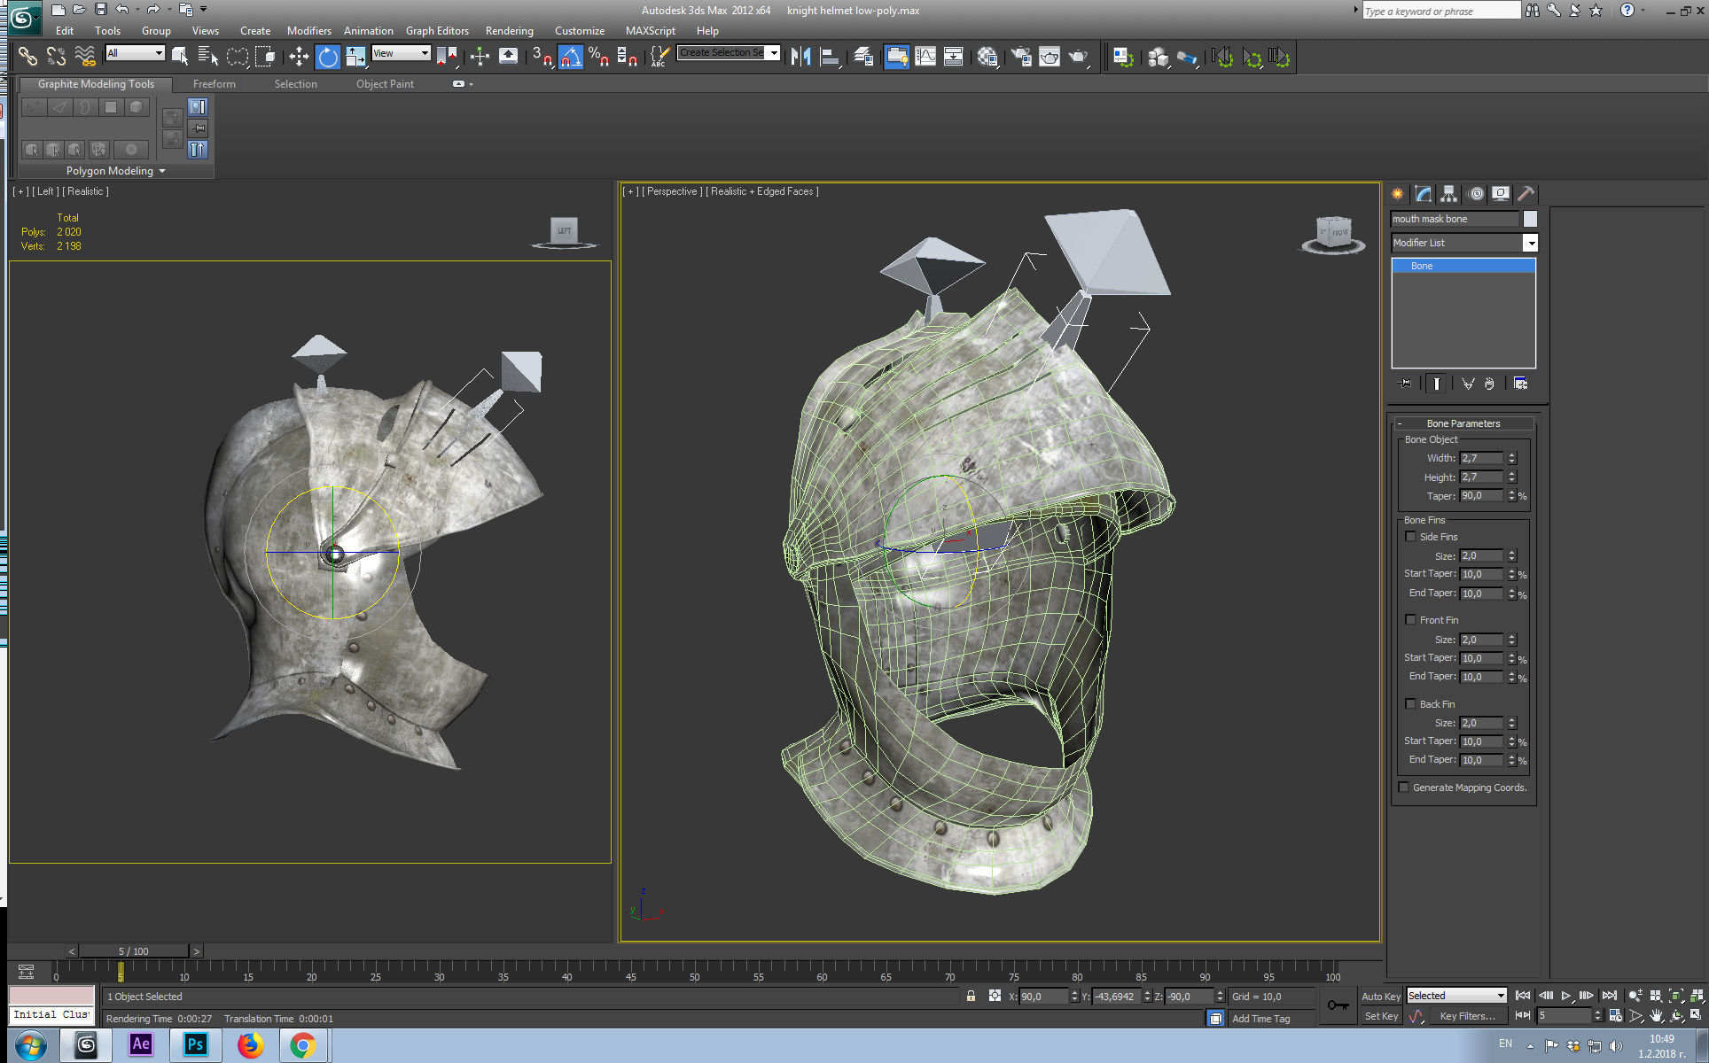Viewport: 1709px width, 1063px height.
Task: Click the Mirror tool icon
Action: 801,57
